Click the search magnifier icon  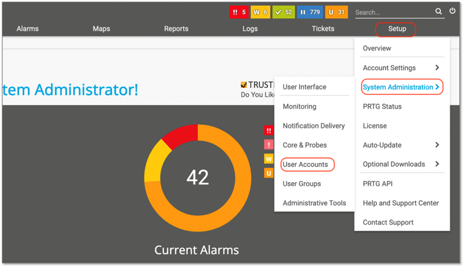point(438,11)
